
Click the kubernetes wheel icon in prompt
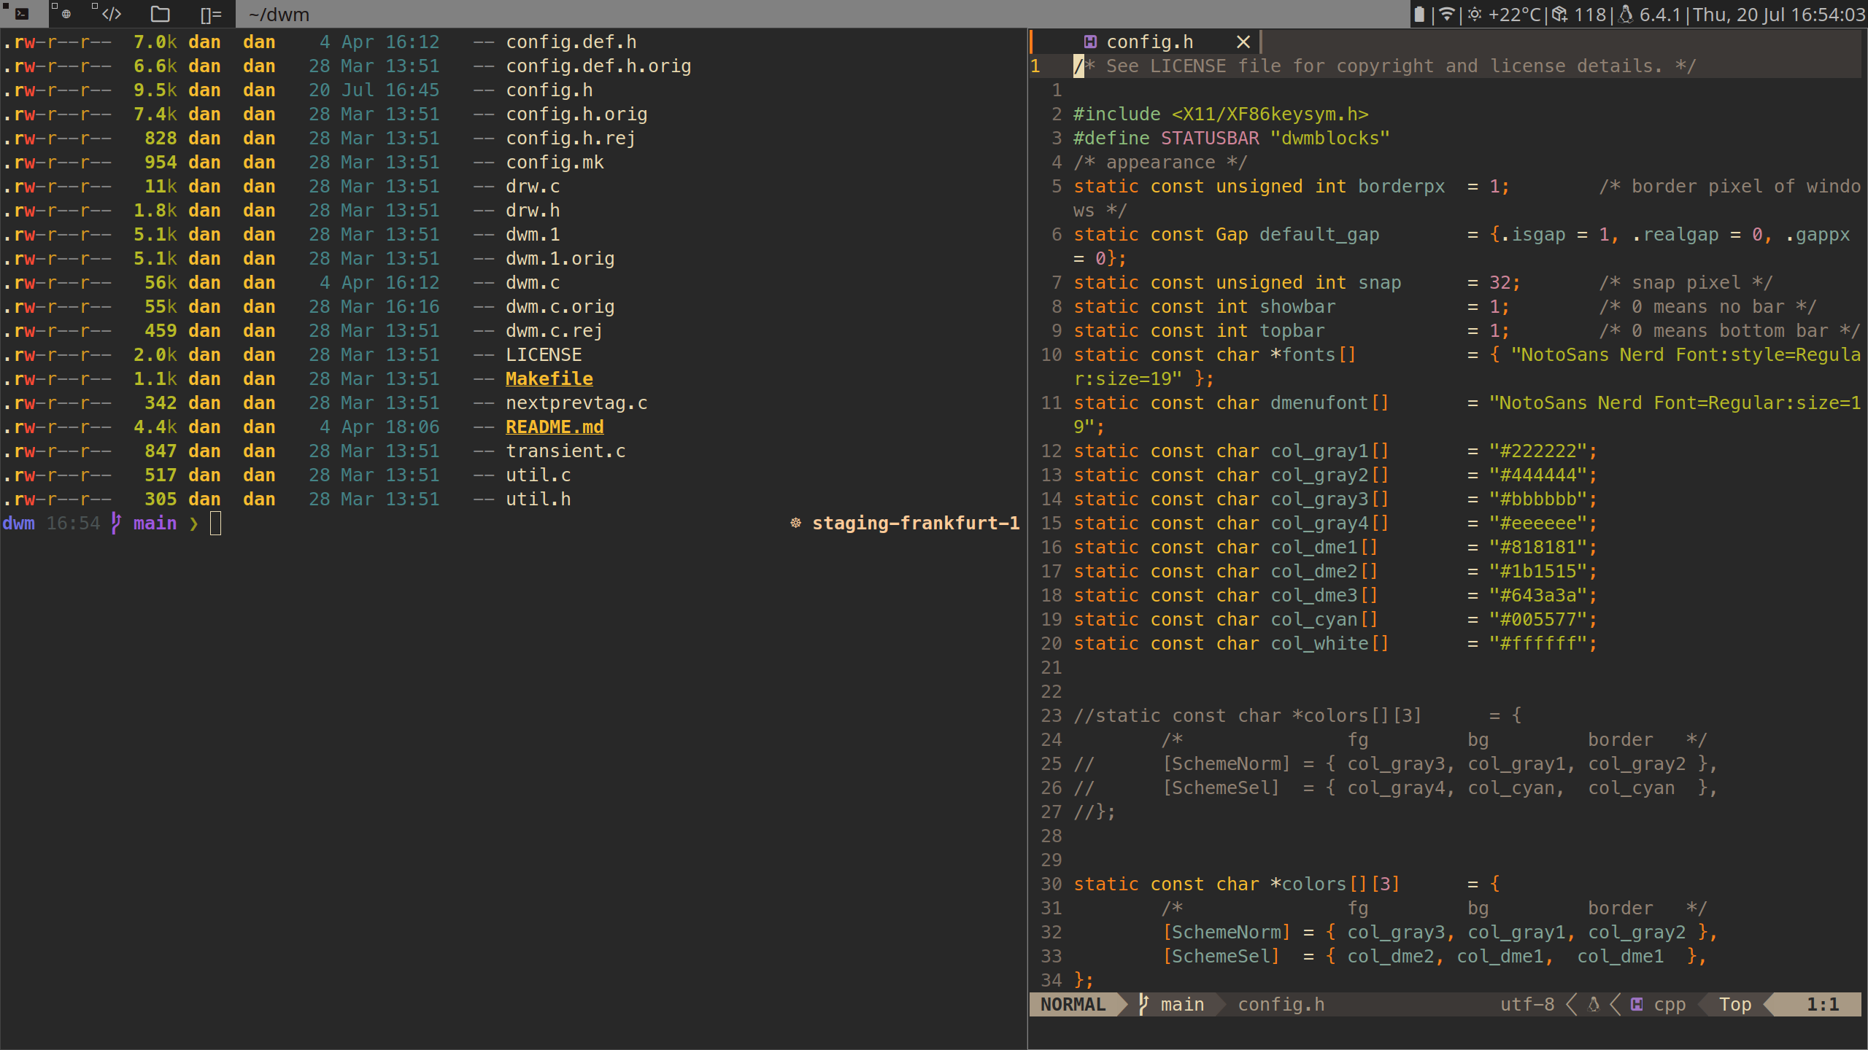795,523
